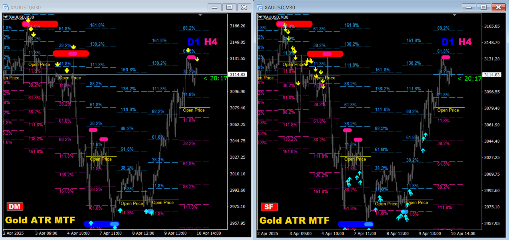Maximize the left XAUUSD,M30 window

click(x=229, y=7)
